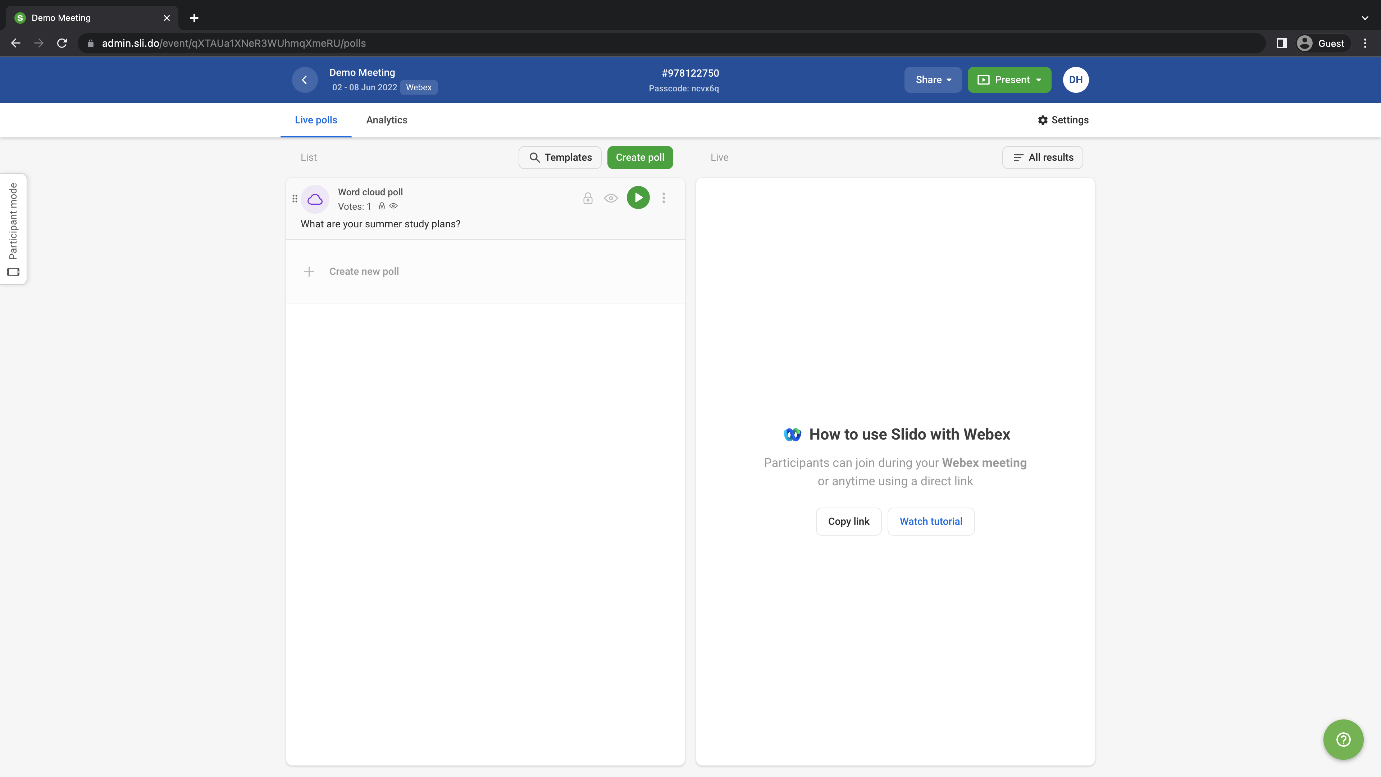Toggle Participant mode side panel
This screenshot has width=1381, height=777.
(x=13, y=229)
